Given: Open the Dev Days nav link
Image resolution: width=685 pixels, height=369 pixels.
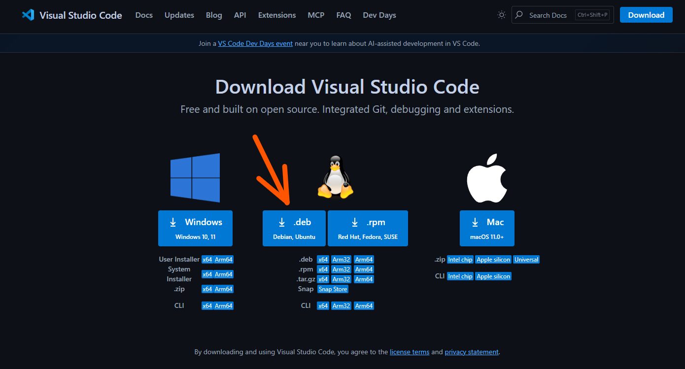Looking at the screenshot, I should pyautogui.click(x=379, y=15).
